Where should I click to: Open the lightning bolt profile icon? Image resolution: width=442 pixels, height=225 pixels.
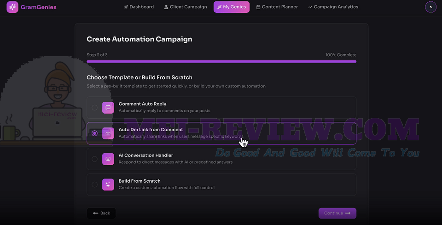(x=431, y=7)
